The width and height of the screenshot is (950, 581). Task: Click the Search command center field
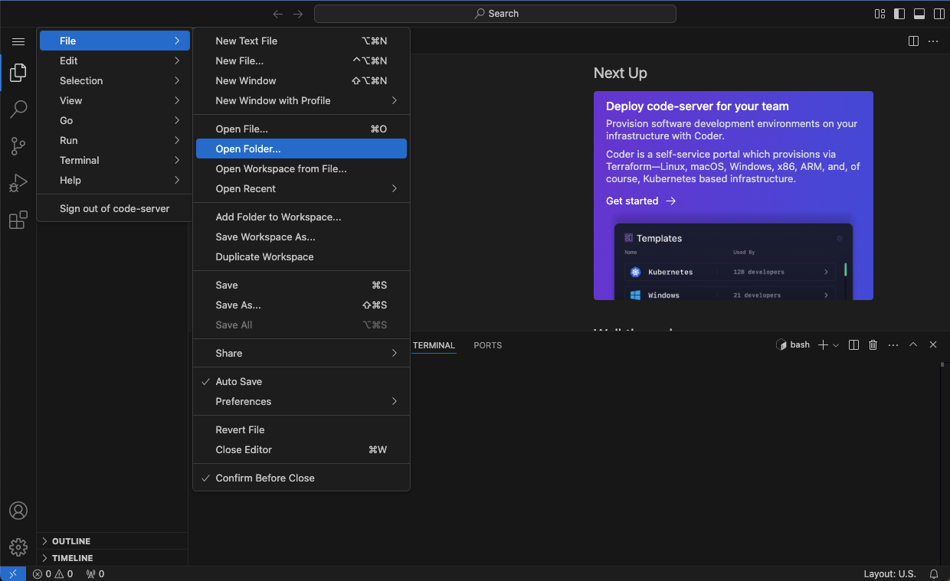coord(495,14)
